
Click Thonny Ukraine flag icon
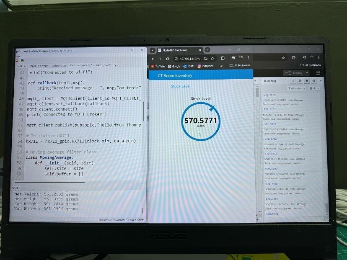point(22,61)
